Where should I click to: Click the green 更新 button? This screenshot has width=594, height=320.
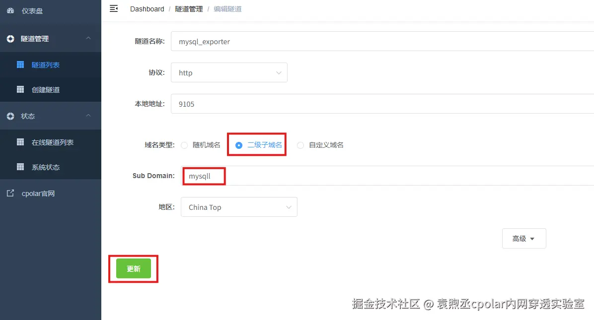click(133, 268)
